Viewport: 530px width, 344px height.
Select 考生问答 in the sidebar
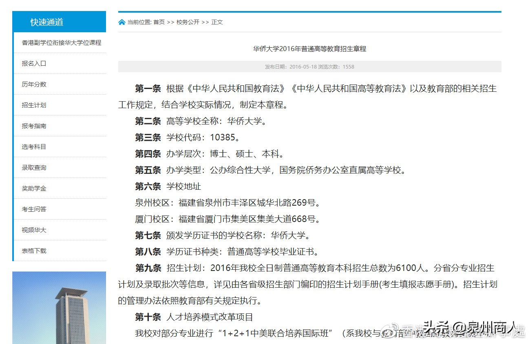(33, 209)
